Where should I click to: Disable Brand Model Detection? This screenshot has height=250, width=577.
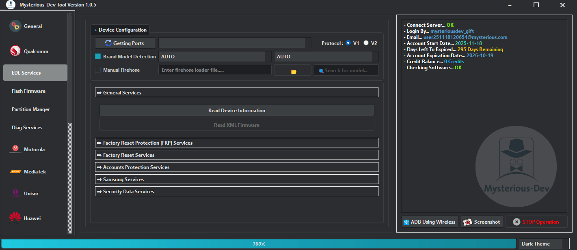pyautogui.click(x=97, y=56)
